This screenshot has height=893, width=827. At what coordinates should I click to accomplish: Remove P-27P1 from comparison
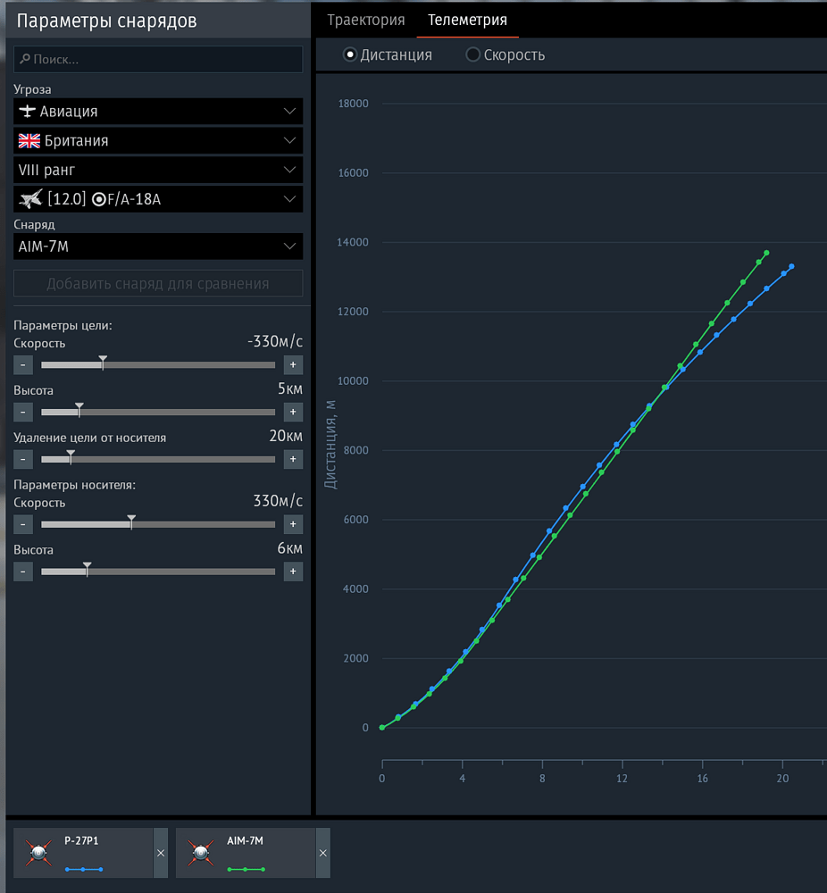pos(161,853)
